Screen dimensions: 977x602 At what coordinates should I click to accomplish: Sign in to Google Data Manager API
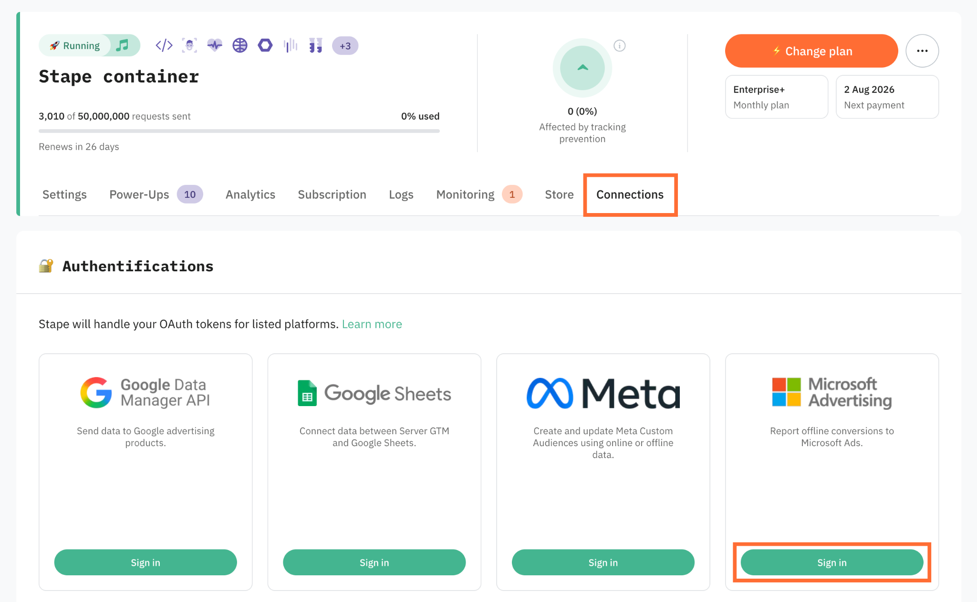[146, 562]
